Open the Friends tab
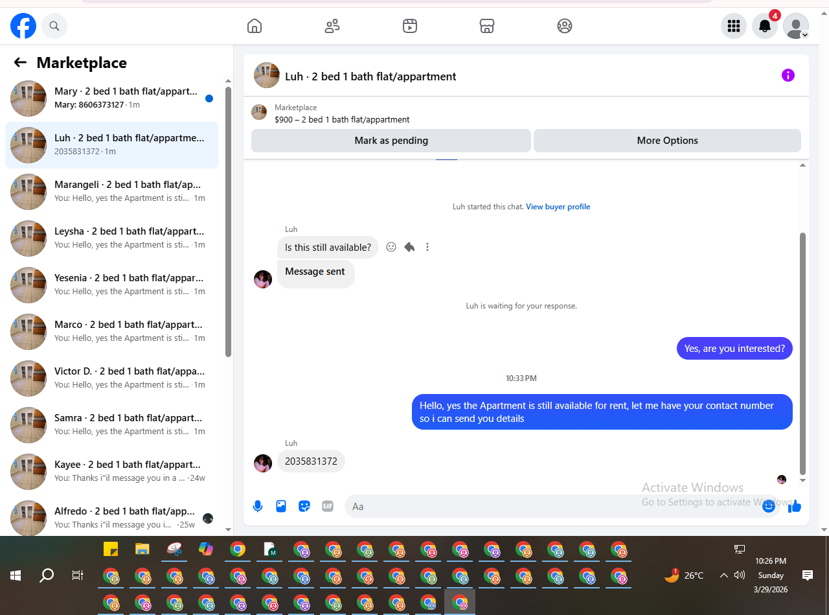 click(332, 26)
